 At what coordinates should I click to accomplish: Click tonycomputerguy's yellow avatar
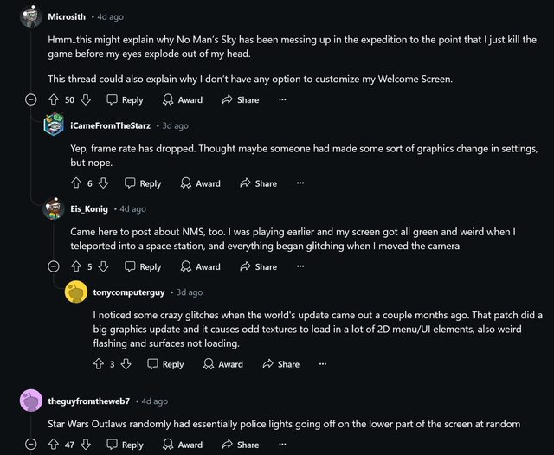coord(76,292)
